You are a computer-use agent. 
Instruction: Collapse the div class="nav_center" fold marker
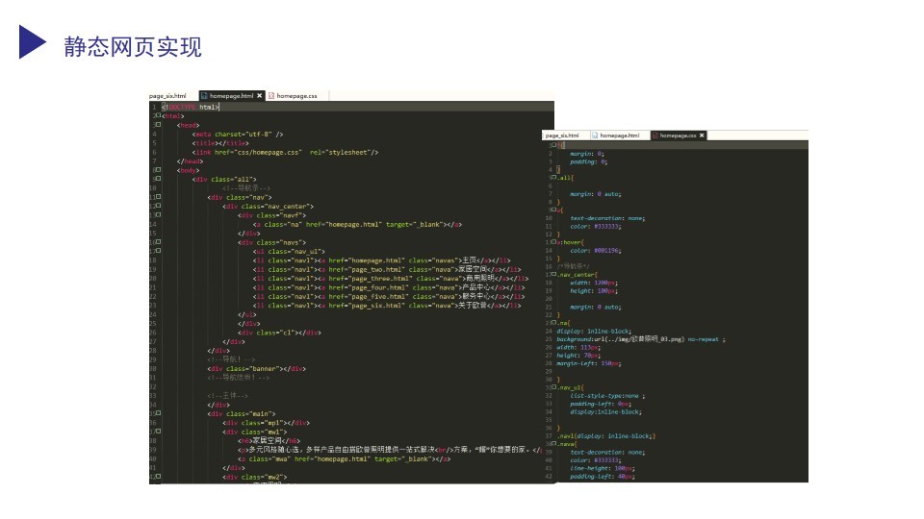click(158, 206)
